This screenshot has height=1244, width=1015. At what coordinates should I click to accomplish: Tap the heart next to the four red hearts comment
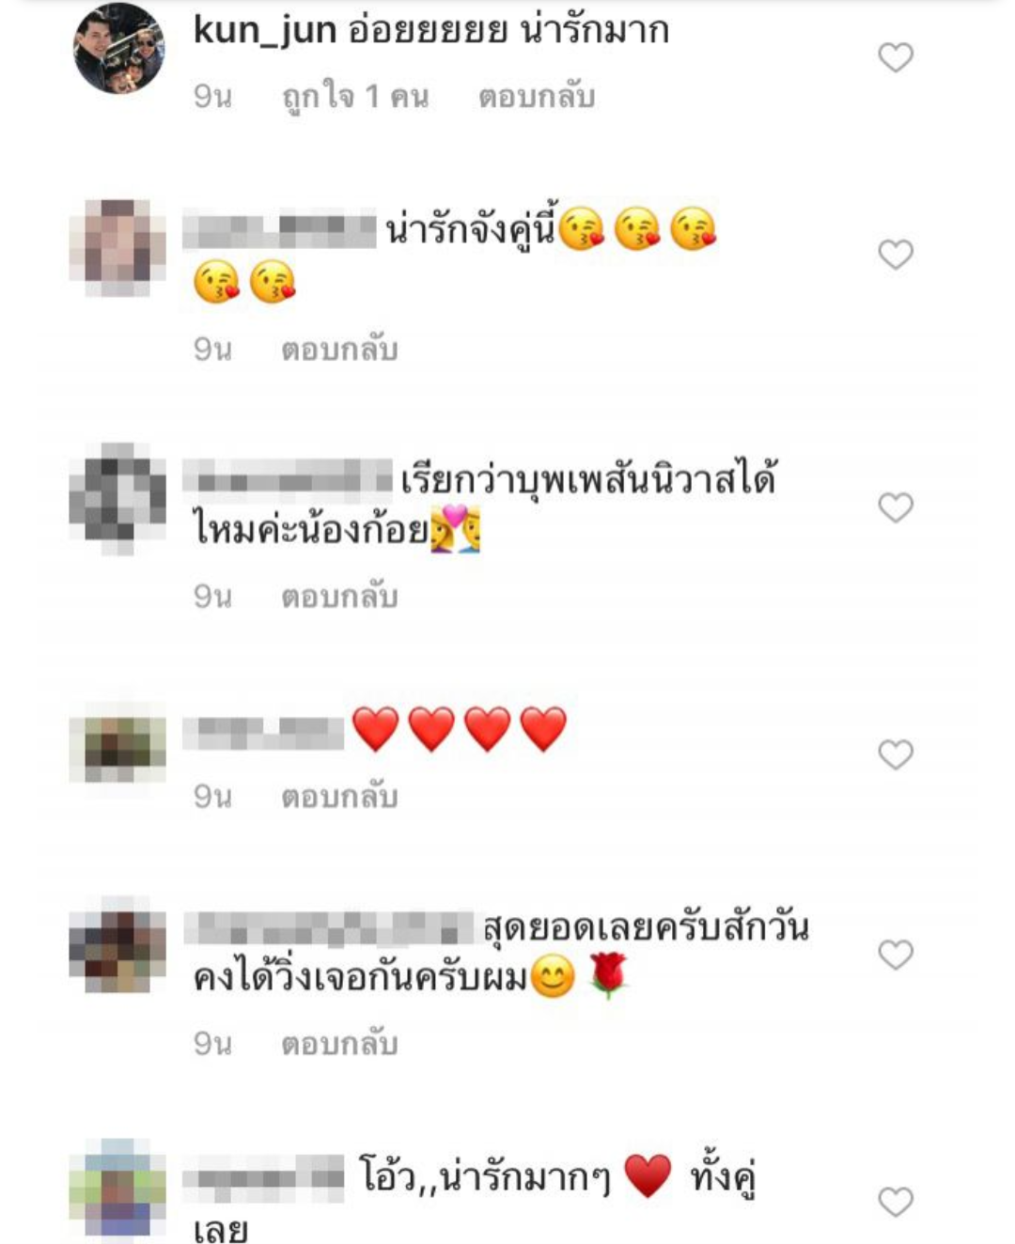click(896, 754)
